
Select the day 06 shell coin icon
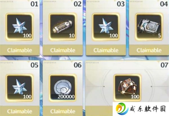coord(63,88)
